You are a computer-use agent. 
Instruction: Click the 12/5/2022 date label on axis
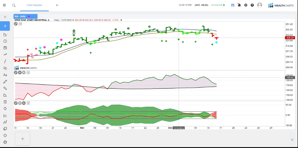click(x=179, y=128)
